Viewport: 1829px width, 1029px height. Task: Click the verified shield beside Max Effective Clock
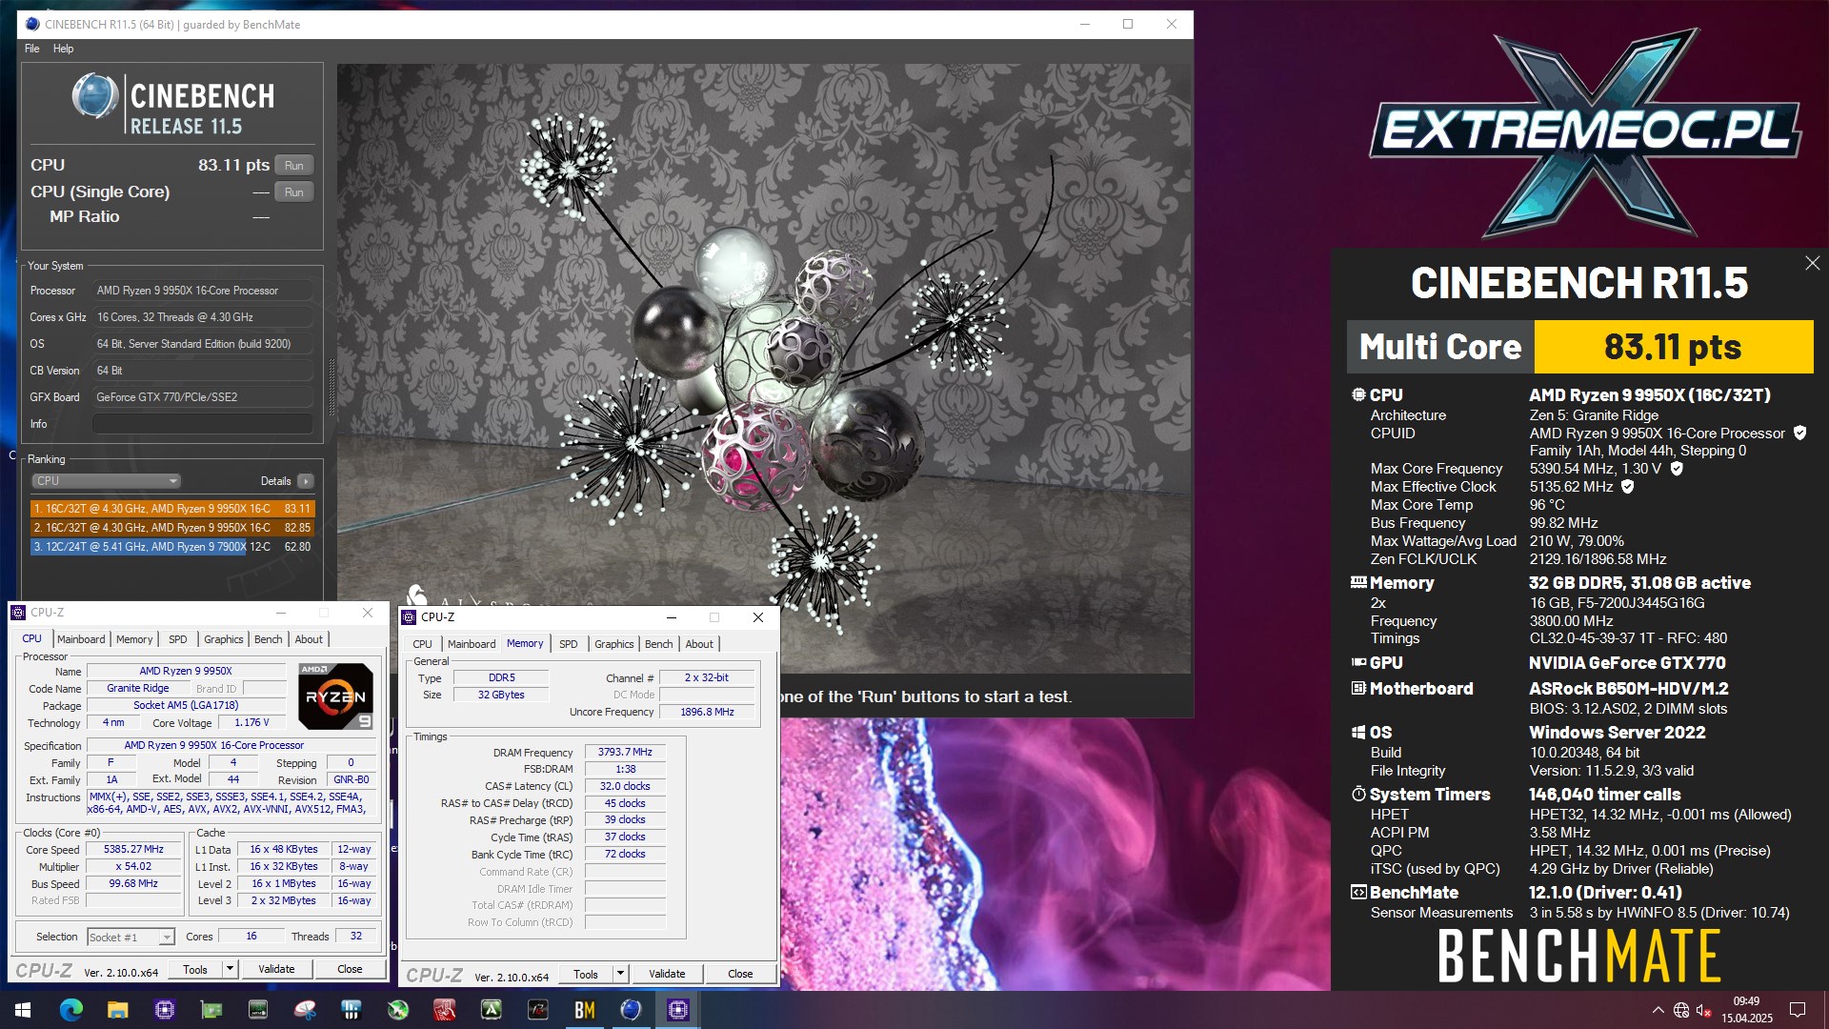click(1627, 486)
